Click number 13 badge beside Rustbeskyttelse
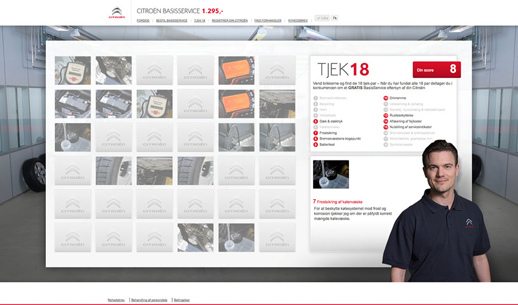This screenshot has width=518, height=305. (x=385, y=115)
